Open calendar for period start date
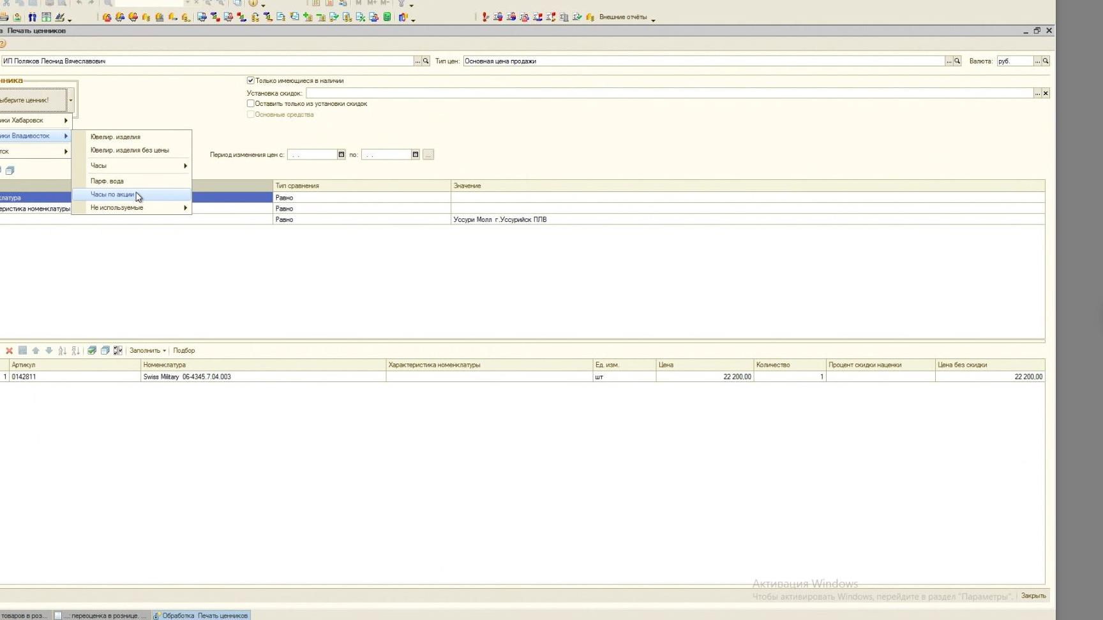Screen dimensions: 1103x620 (x=341, y=154)
